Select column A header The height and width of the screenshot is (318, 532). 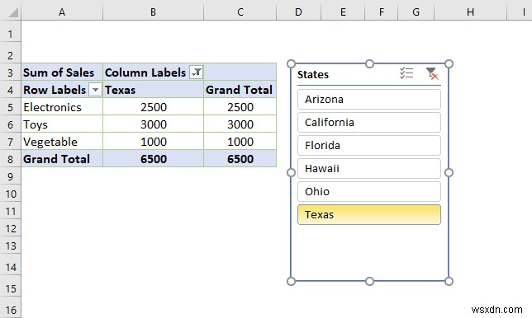[62, 12]
